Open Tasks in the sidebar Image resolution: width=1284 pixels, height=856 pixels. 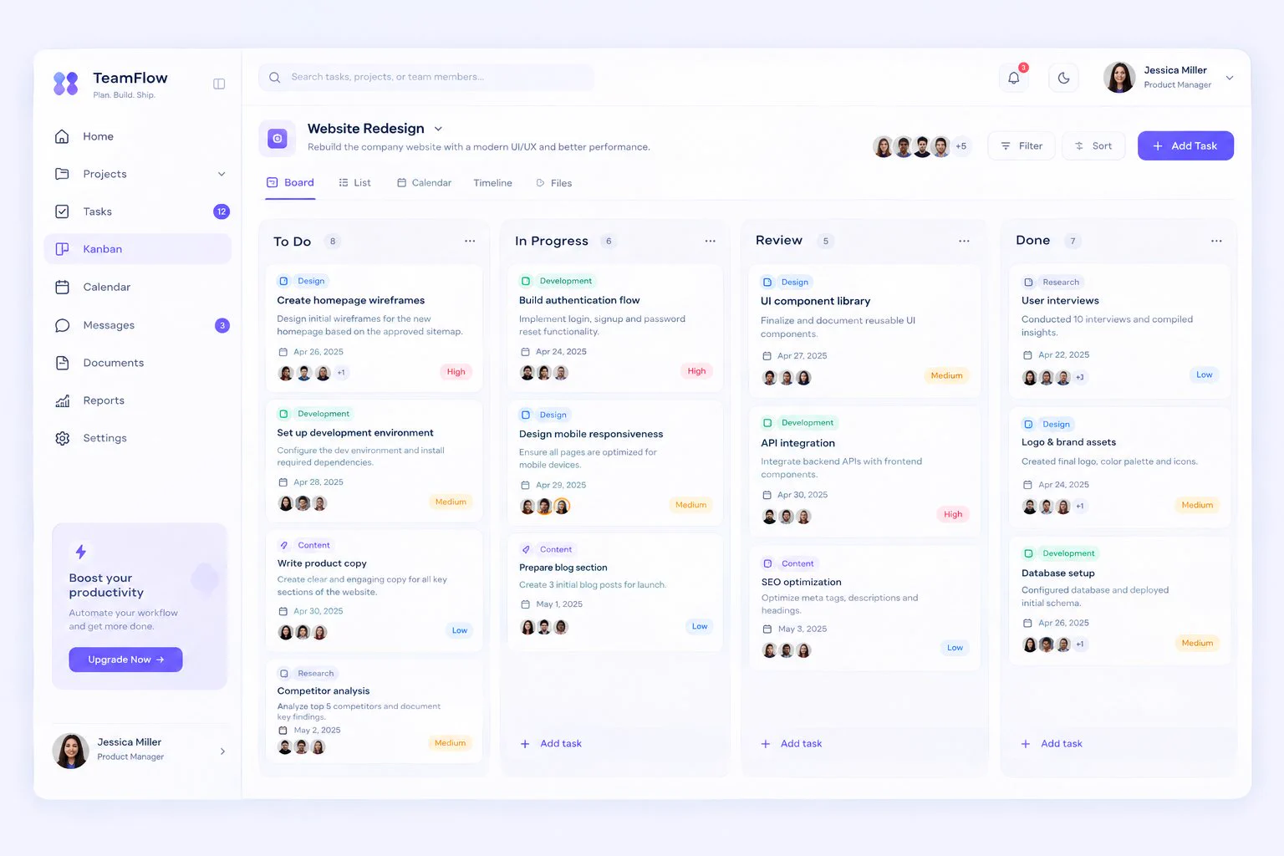[x=137, y=211]
